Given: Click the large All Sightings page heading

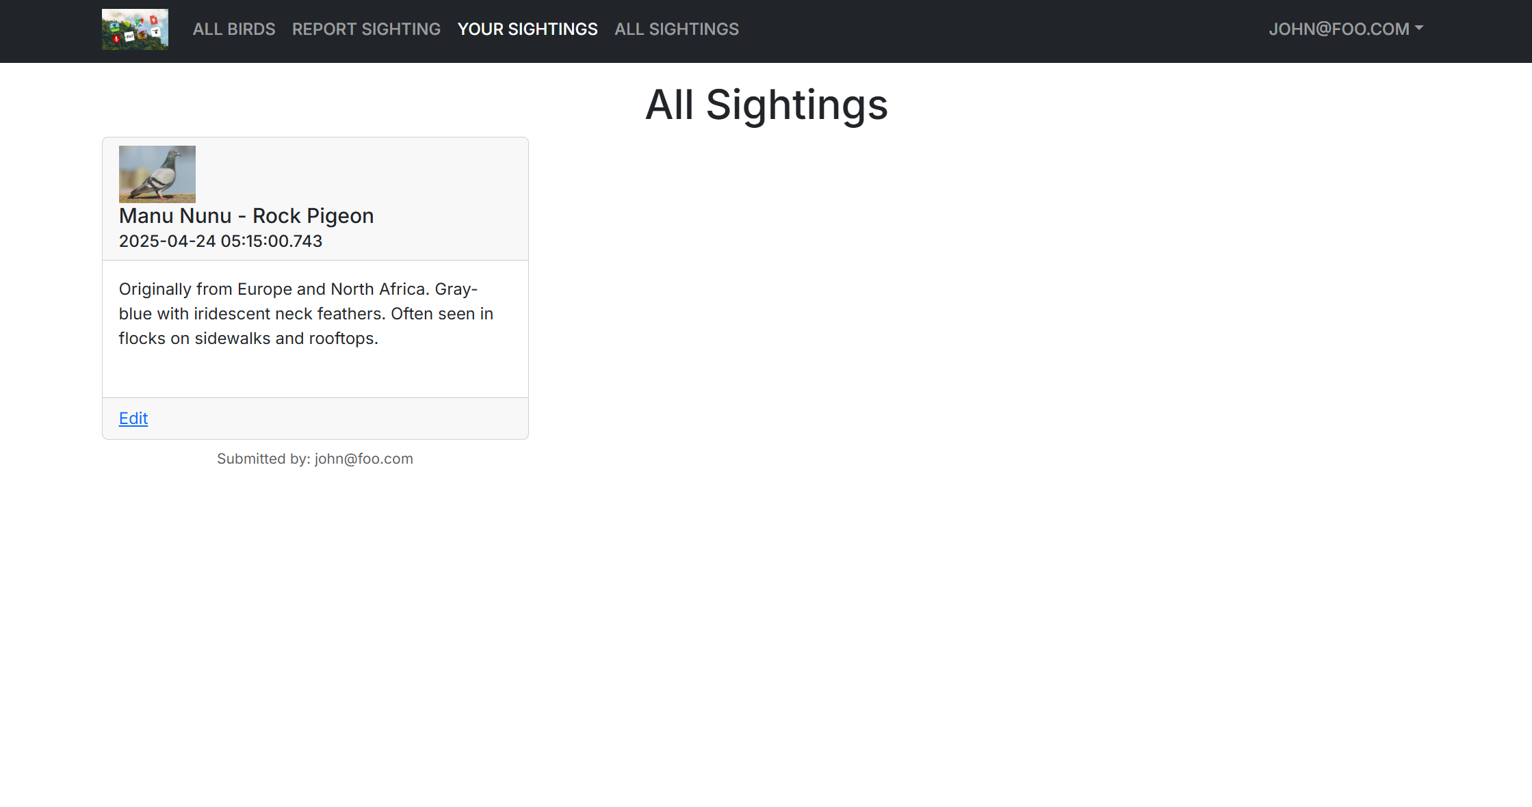Looking at the screenshot, I should tap(766, 105).
